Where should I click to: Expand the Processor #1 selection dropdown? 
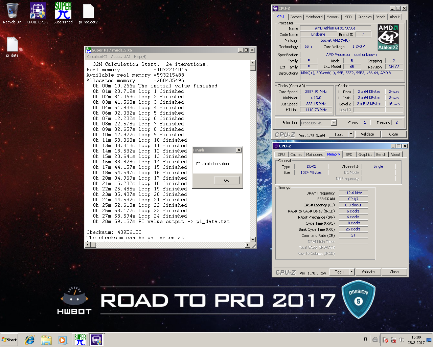point(334,123)
